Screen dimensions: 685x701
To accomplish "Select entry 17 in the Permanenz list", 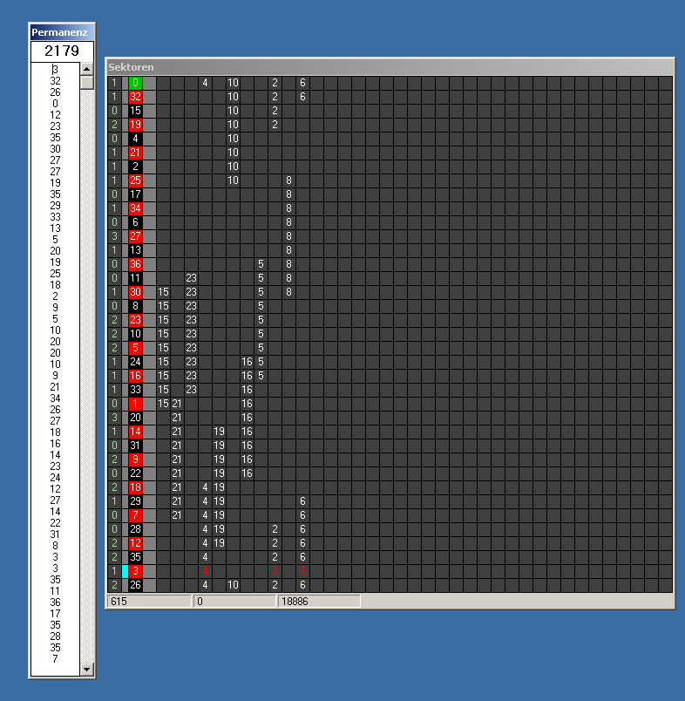I will click(55, 614).
